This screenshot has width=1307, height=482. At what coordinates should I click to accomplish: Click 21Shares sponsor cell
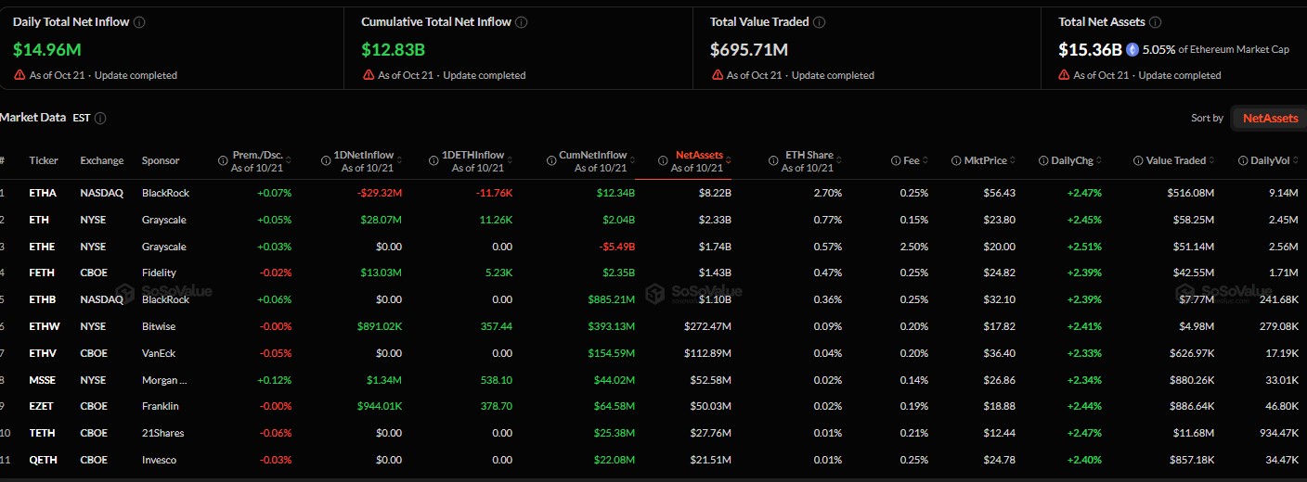point(162,433)
